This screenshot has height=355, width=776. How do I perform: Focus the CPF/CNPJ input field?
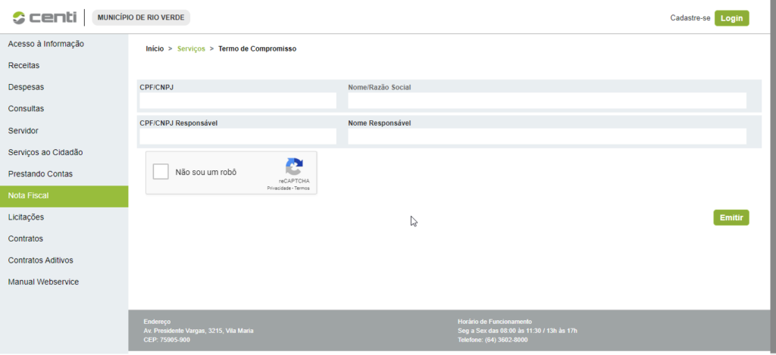point(238,101)
